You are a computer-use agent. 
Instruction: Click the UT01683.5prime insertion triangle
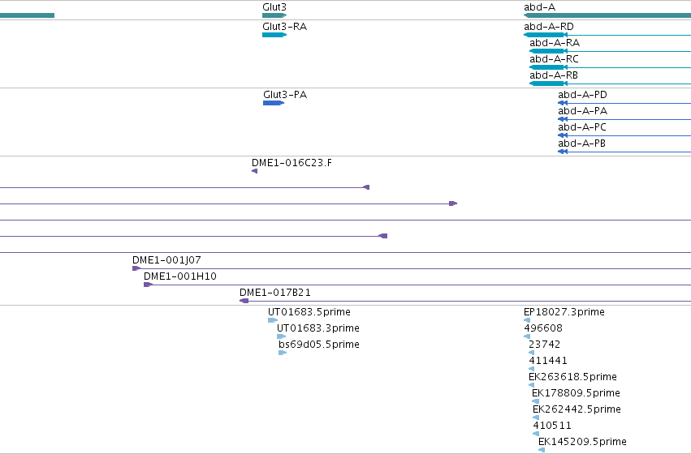coord(272,320)
